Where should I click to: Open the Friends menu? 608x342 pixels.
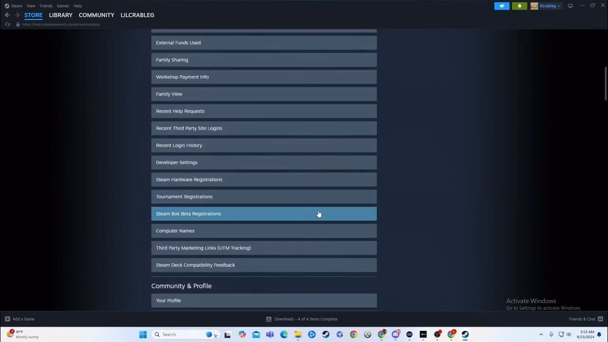coord(46,6)
